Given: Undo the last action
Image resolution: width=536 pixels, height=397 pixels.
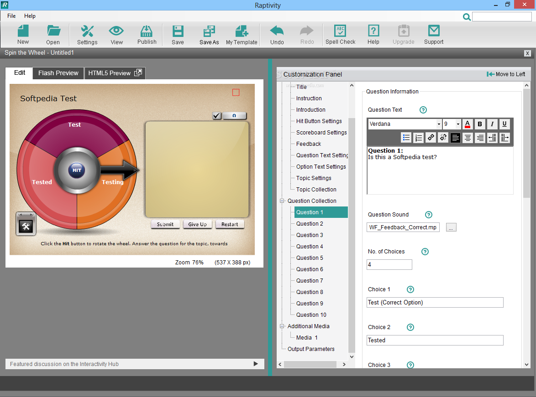Looking at the screenshot, I should coord(277,35).
